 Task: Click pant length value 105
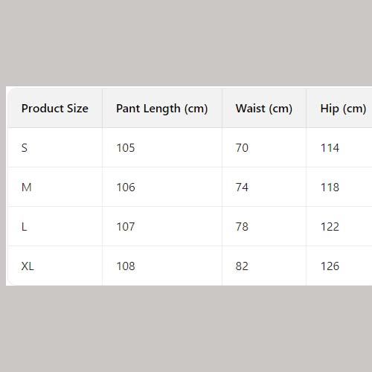(x=126, y=148)
